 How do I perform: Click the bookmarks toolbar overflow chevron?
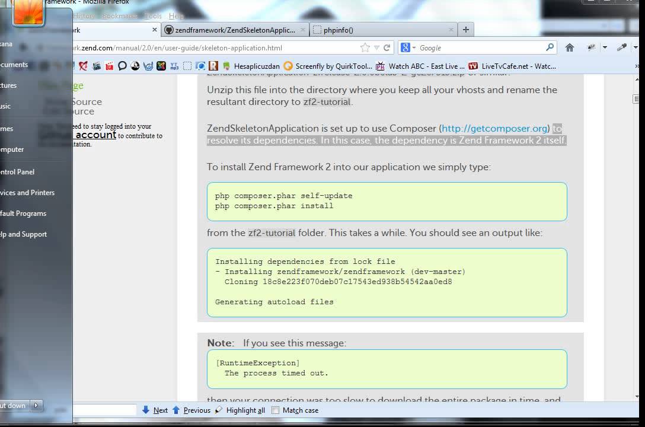click(x=637, y=66)
